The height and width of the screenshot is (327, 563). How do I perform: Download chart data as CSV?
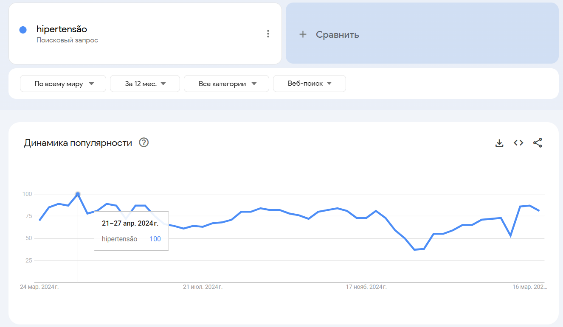499,143
